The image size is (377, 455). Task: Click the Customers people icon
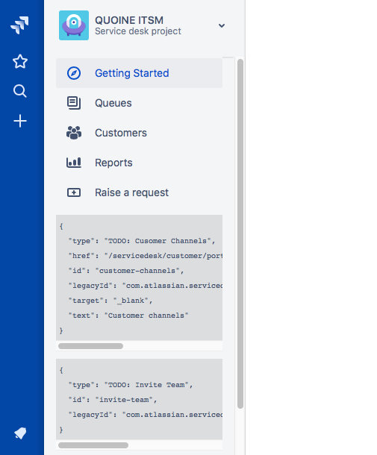pyautogui.click(x=74, y=133)
